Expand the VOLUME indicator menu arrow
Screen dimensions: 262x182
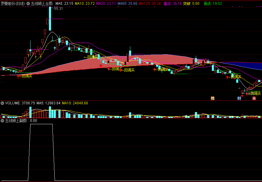tap(2, 103)
